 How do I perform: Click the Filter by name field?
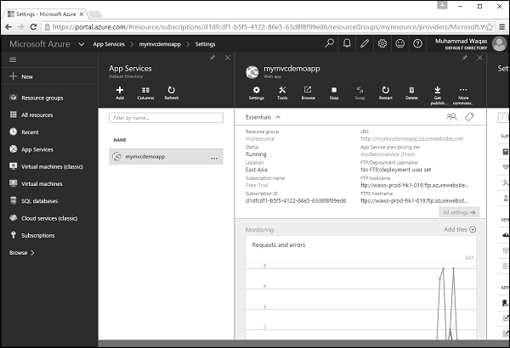point(166,118)
